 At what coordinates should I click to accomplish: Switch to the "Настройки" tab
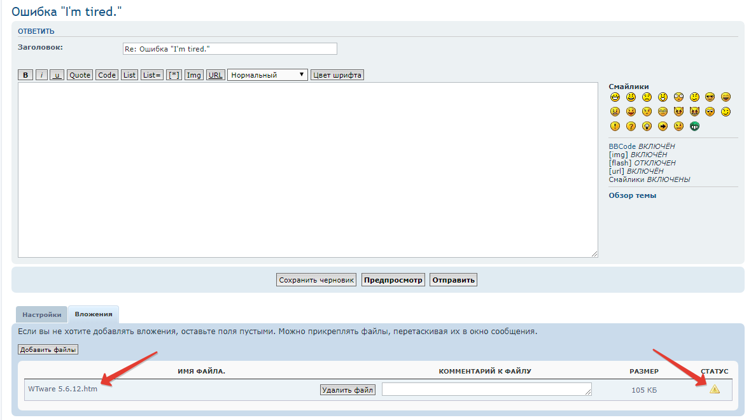click(42, 315)
